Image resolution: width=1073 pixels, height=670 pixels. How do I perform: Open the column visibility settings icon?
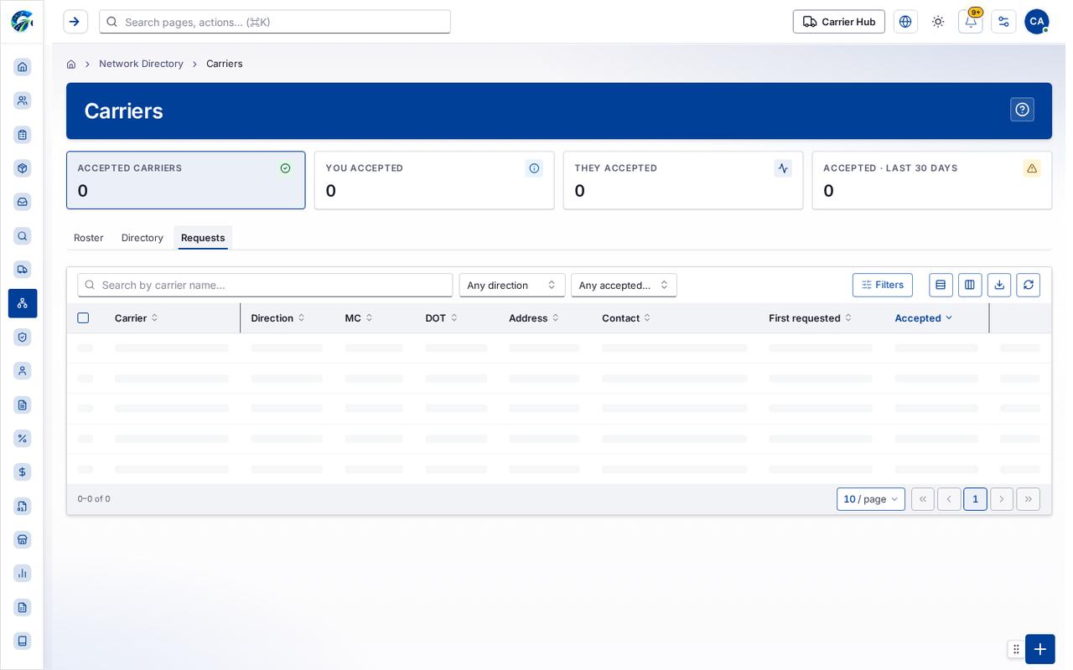pos(970,285)
